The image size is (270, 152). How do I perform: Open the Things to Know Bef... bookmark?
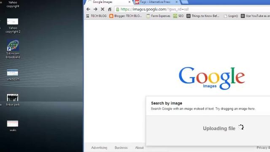tap(203, 16)
